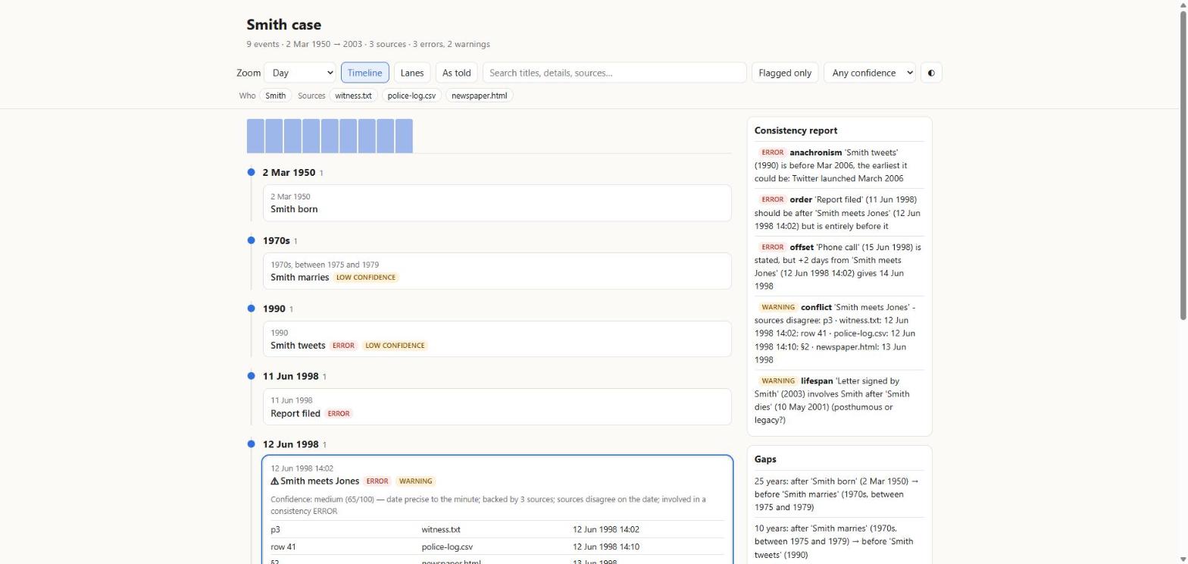Toggle the newspaper.html source filter
1188x564 pixels.
pos(480,96)
